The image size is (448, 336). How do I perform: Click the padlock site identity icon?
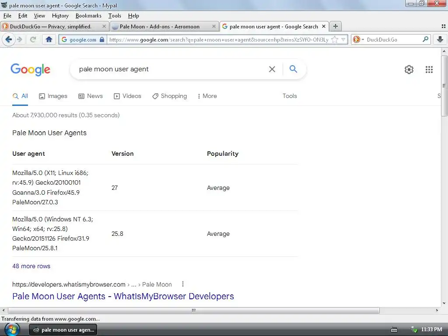pos(102,39)
